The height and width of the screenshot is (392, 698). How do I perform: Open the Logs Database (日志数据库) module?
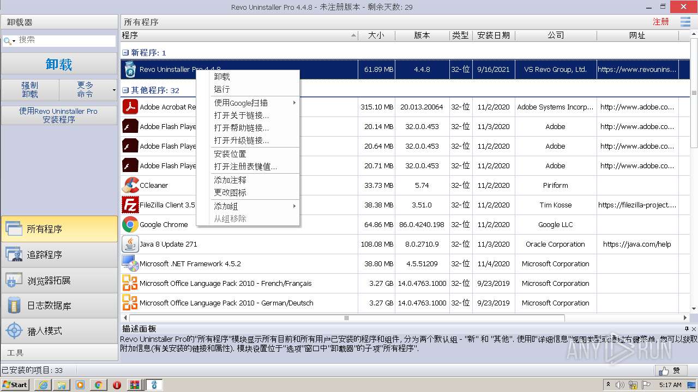[x=59, y=305]
